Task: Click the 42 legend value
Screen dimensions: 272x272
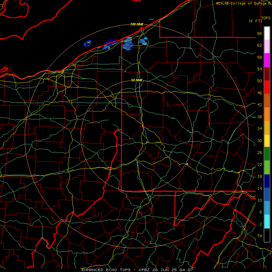Action: point(260,105)
